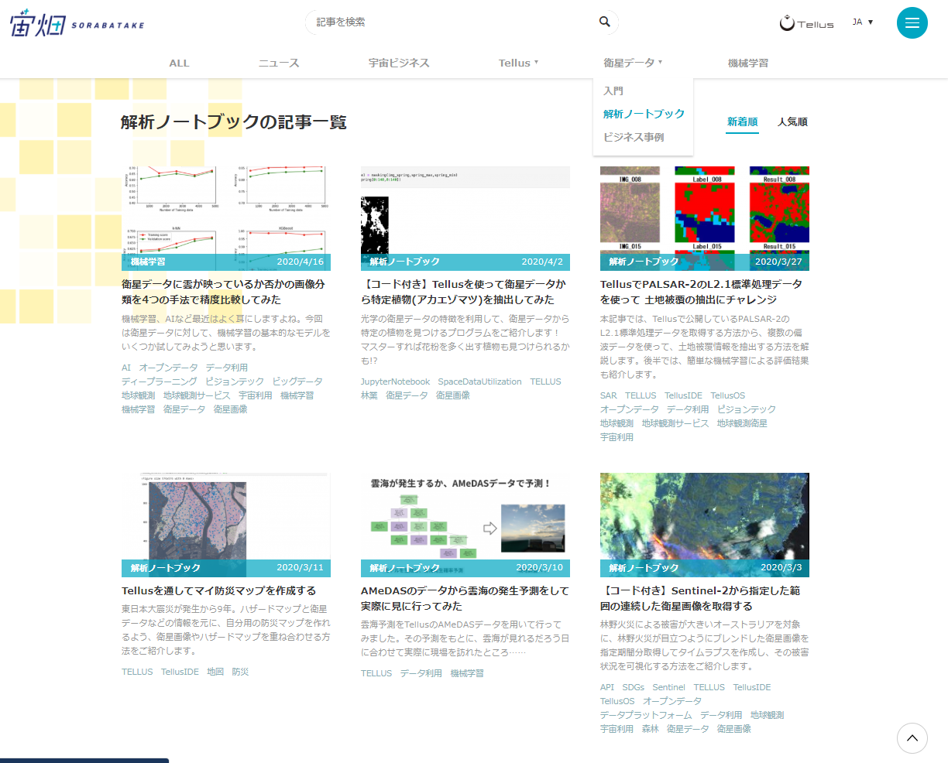Click 解析ノートブック label on 2020/3/11 card
This screenshot has width=948, height=763.
[165, 568]
